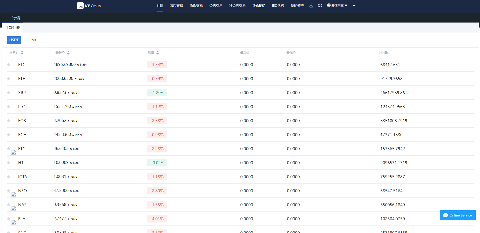Open the LTC trading pair row
Screen dimensions: 480x233
[x=21, y=107]
